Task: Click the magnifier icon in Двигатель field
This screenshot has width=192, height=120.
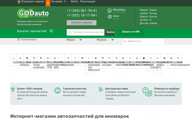Action: pyautogui.click(x=125, y=41)
